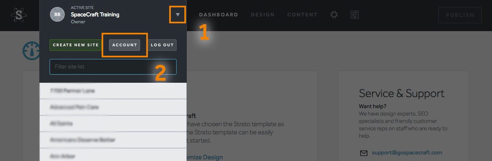Switch to the Dashboard tab
This screenshot has width=492, height=161.
tap(218, 15)
